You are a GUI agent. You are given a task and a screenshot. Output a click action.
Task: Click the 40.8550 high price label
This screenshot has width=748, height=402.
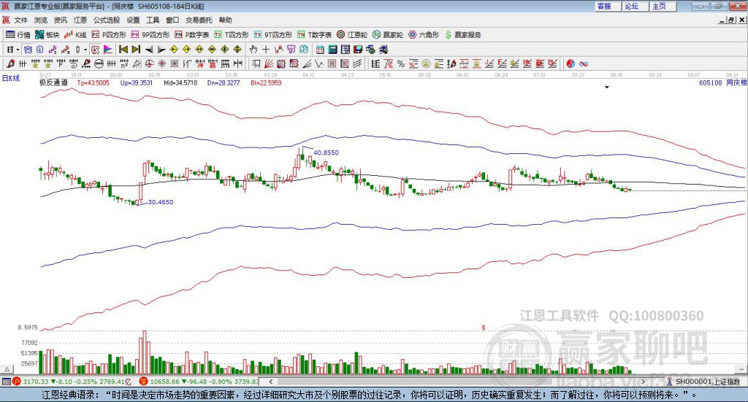326,152
